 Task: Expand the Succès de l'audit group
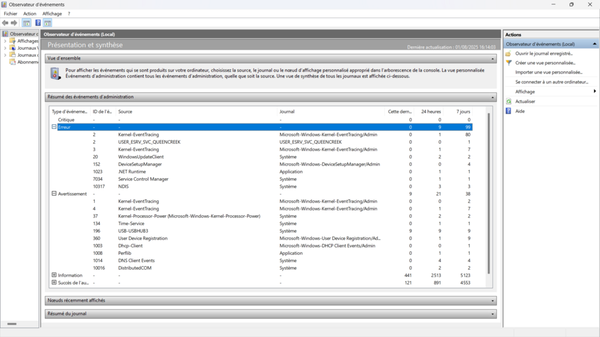coord(54,282)
